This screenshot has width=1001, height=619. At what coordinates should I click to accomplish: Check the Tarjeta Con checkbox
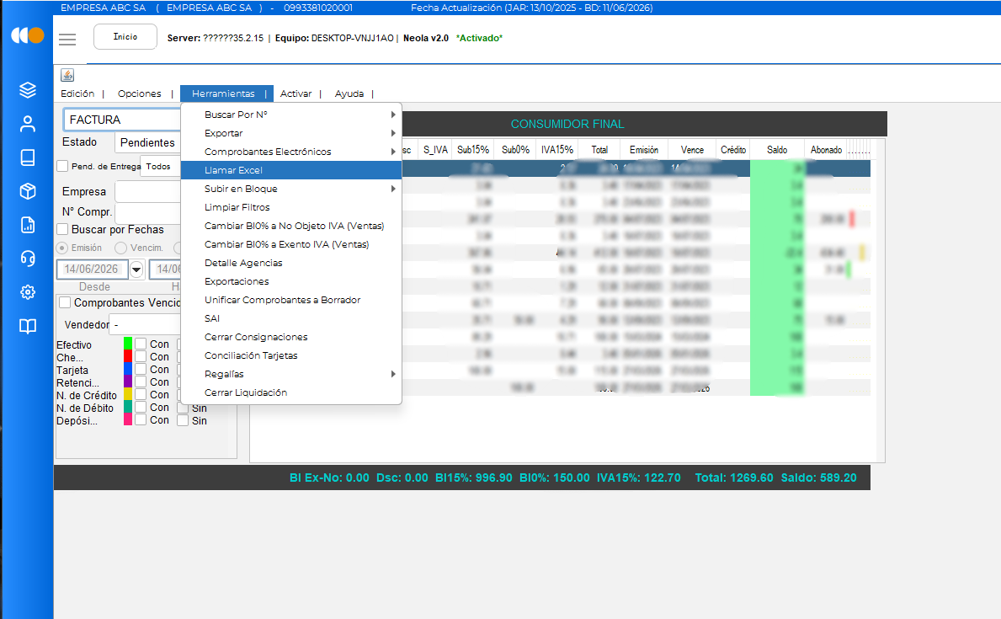(x=141, y=369)
